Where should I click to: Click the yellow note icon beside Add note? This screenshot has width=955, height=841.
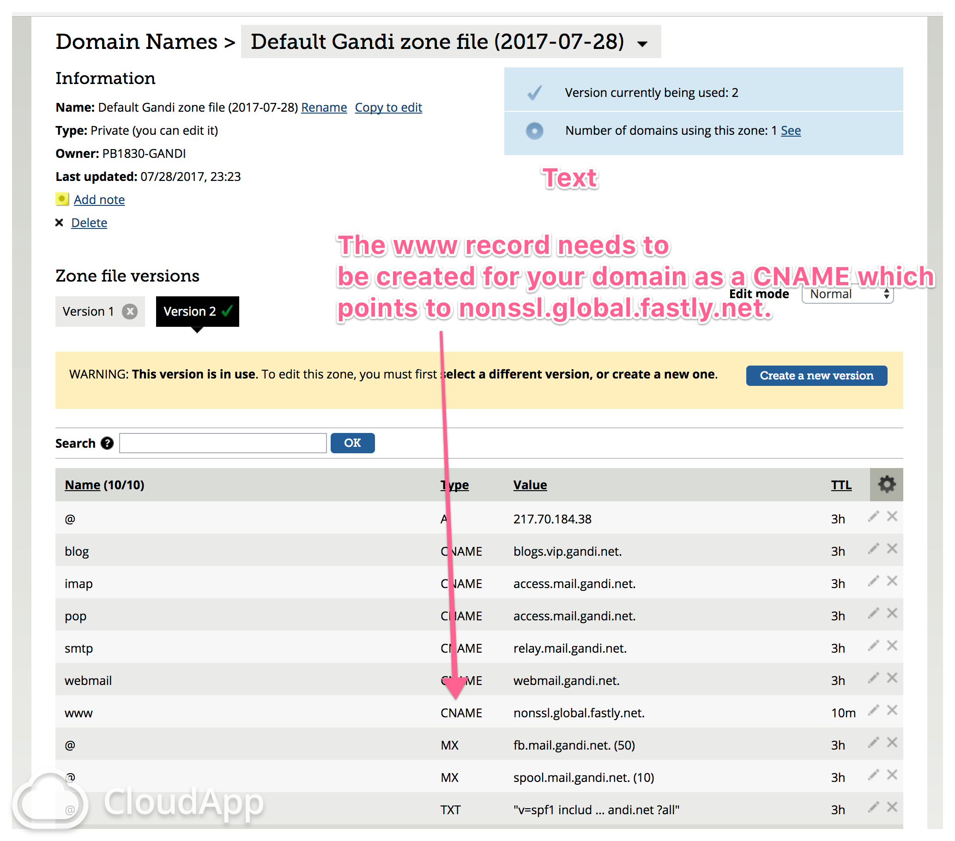click(62, 199)
